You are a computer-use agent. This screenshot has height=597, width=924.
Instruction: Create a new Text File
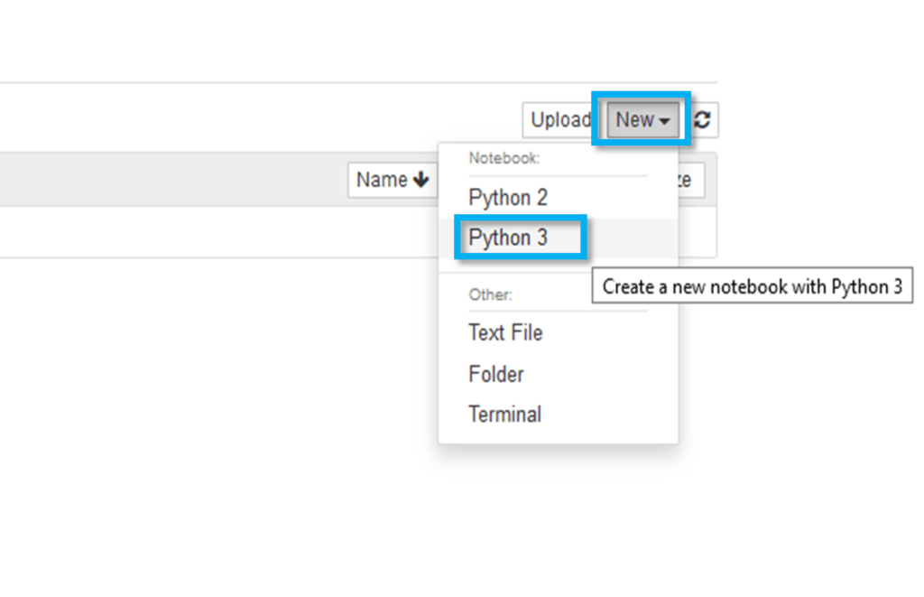point(558,332)
